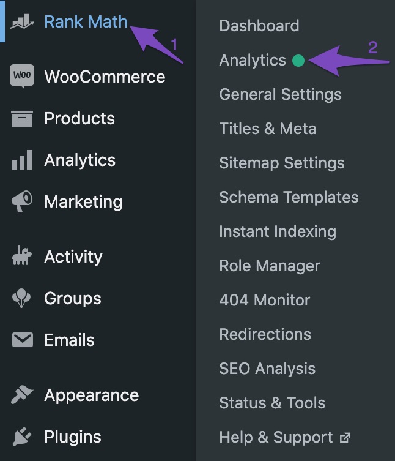The width and height of the screenshot is (395, 461).
Task: Select the Products archive box icon
Action: 22,119
